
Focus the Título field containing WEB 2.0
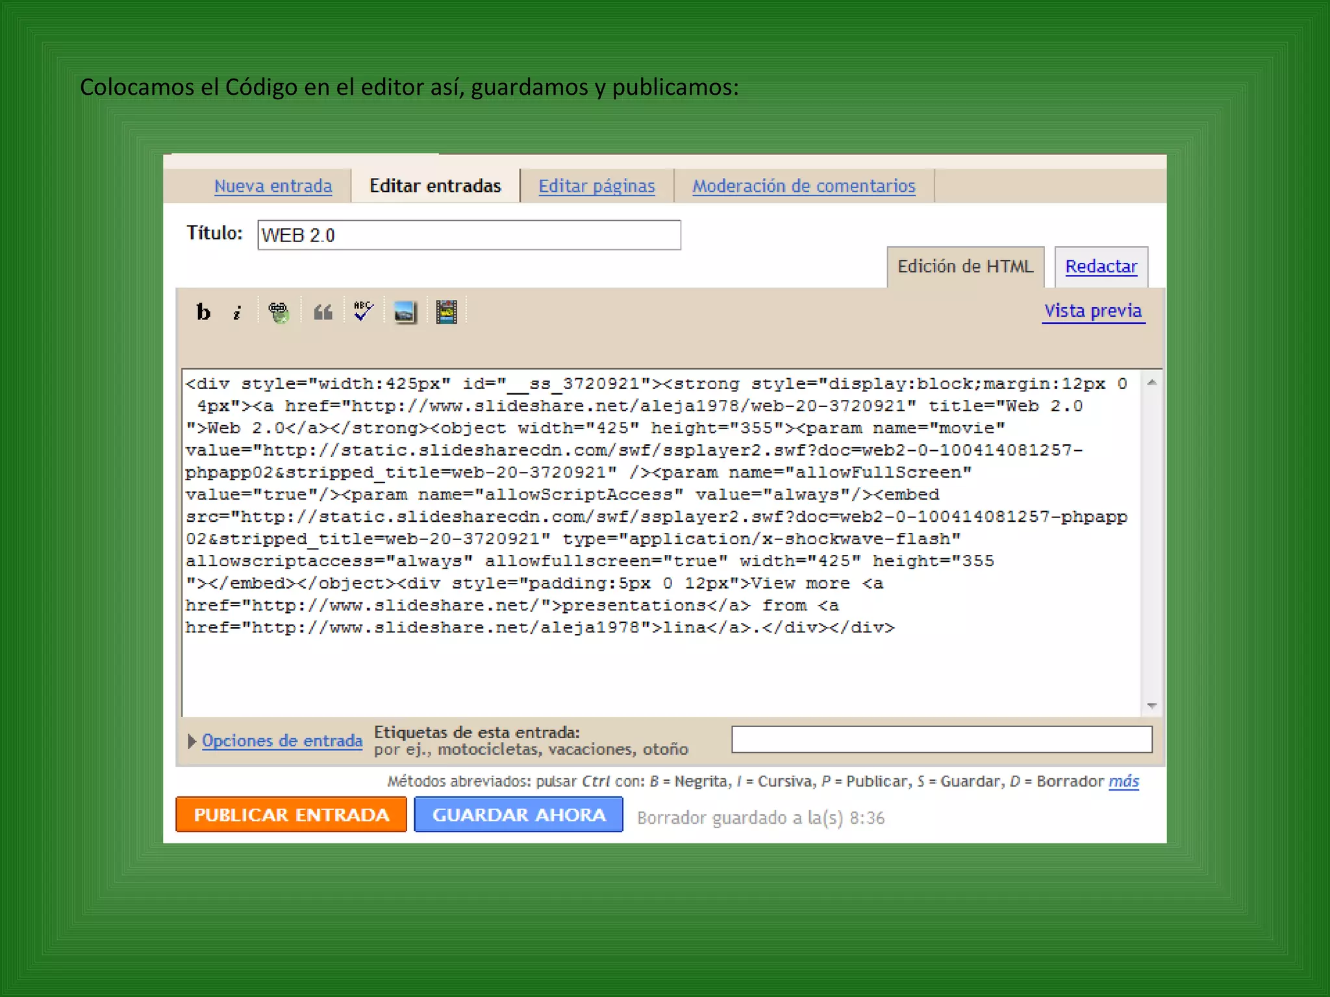tap(469, 235)
